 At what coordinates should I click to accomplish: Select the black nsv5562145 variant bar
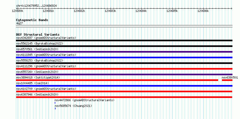124,46
